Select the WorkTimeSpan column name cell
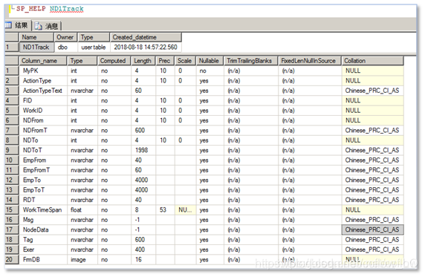 (x=43, y=209)
